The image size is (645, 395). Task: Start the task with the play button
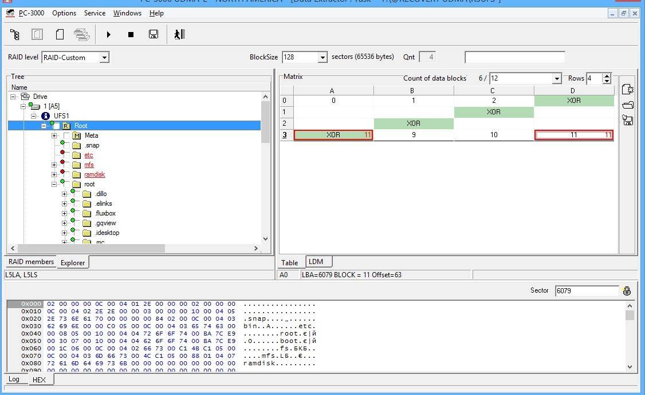tap(109, 34)
